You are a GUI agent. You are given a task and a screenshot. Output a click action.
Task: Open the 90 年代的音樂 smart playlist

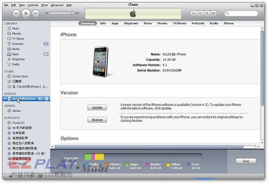26,128
